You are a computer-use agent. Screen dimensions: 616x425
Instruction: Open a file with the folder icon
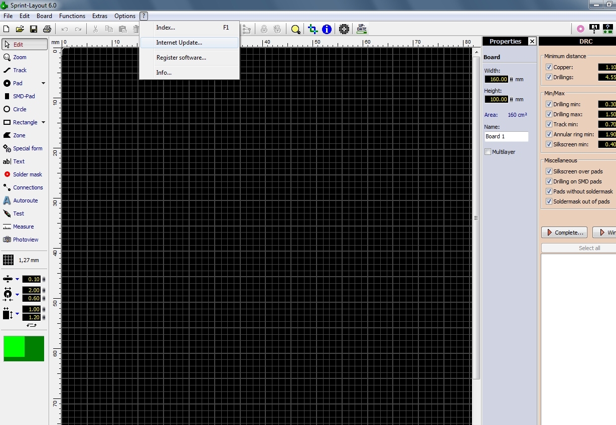click(20, 29)
